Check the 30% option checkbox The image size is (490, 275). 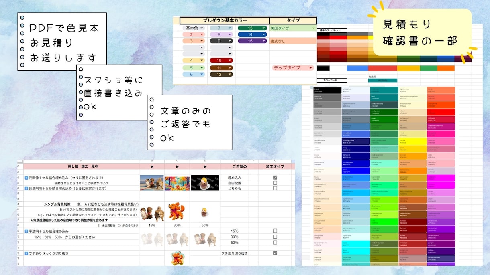(275, 237)
